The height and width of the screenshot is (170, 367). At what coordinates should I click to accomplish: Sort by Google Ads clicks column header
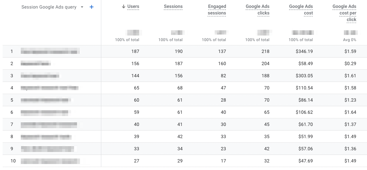coord(258,10)
